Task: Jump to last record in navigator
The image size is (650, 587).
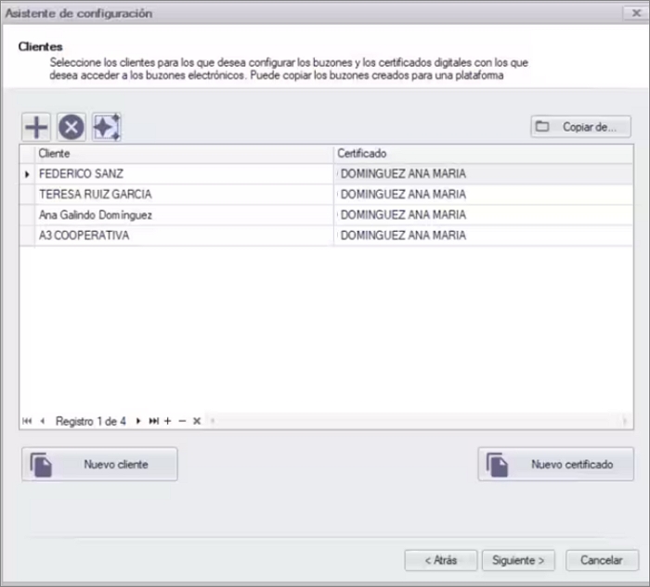Action: [154, 421]
